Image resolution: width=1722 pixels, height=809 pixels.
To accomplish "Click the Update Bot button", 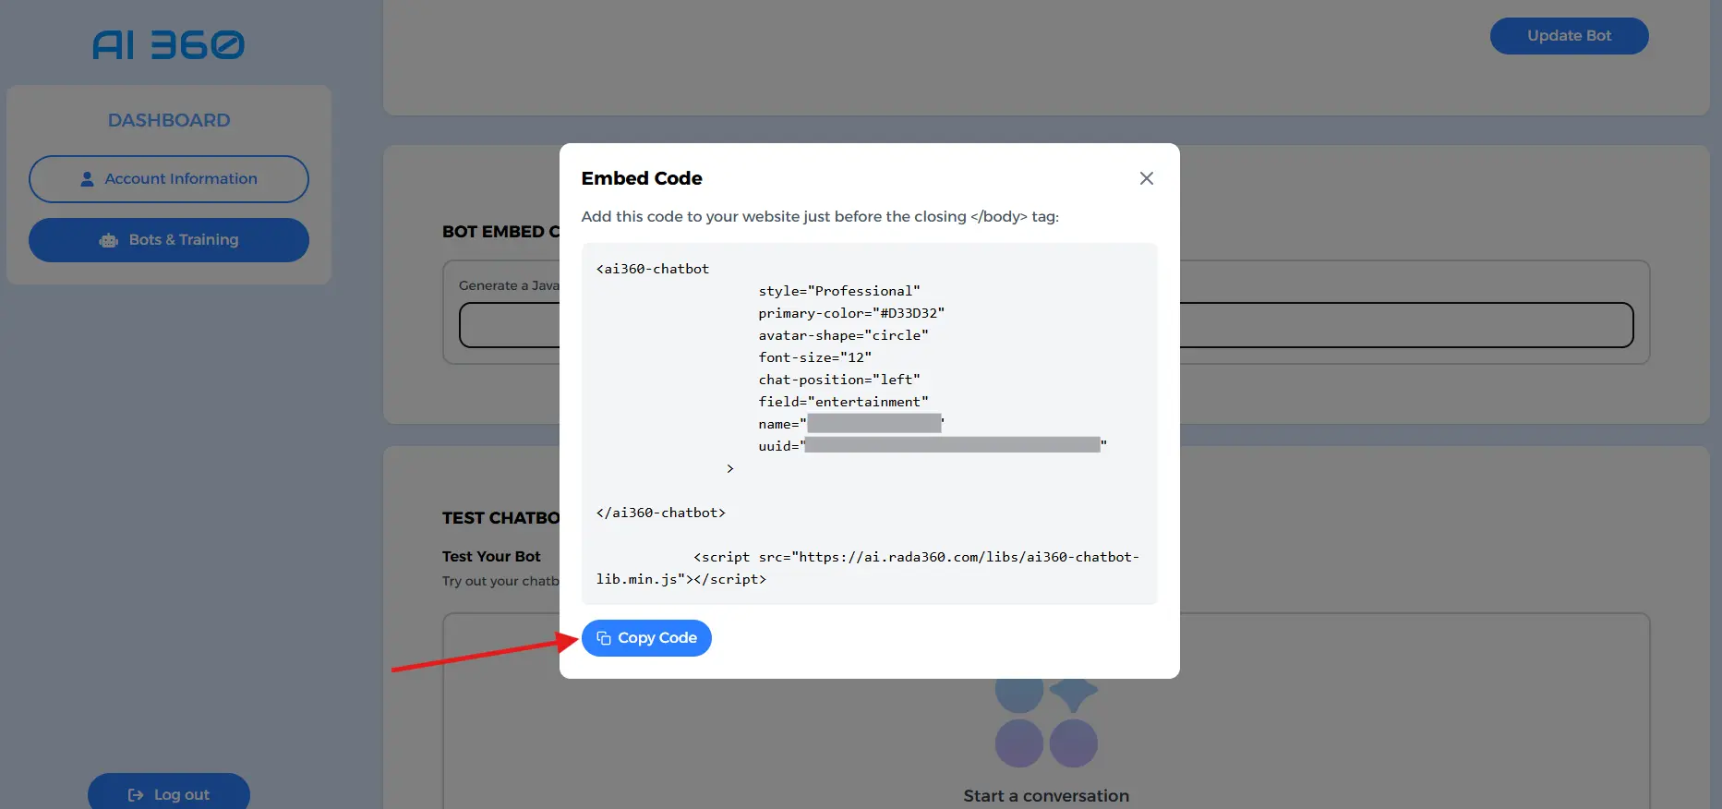I will [x=1569, y=36].
